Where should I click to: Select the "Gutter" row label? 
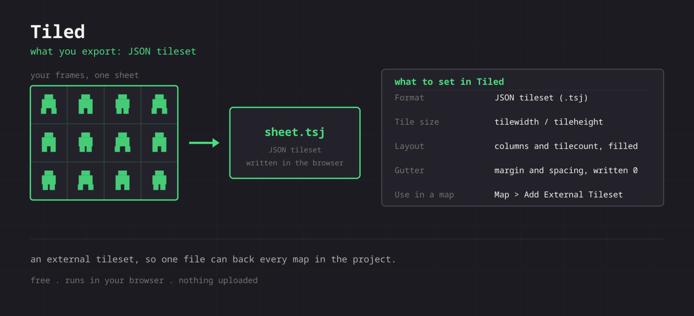409,171
